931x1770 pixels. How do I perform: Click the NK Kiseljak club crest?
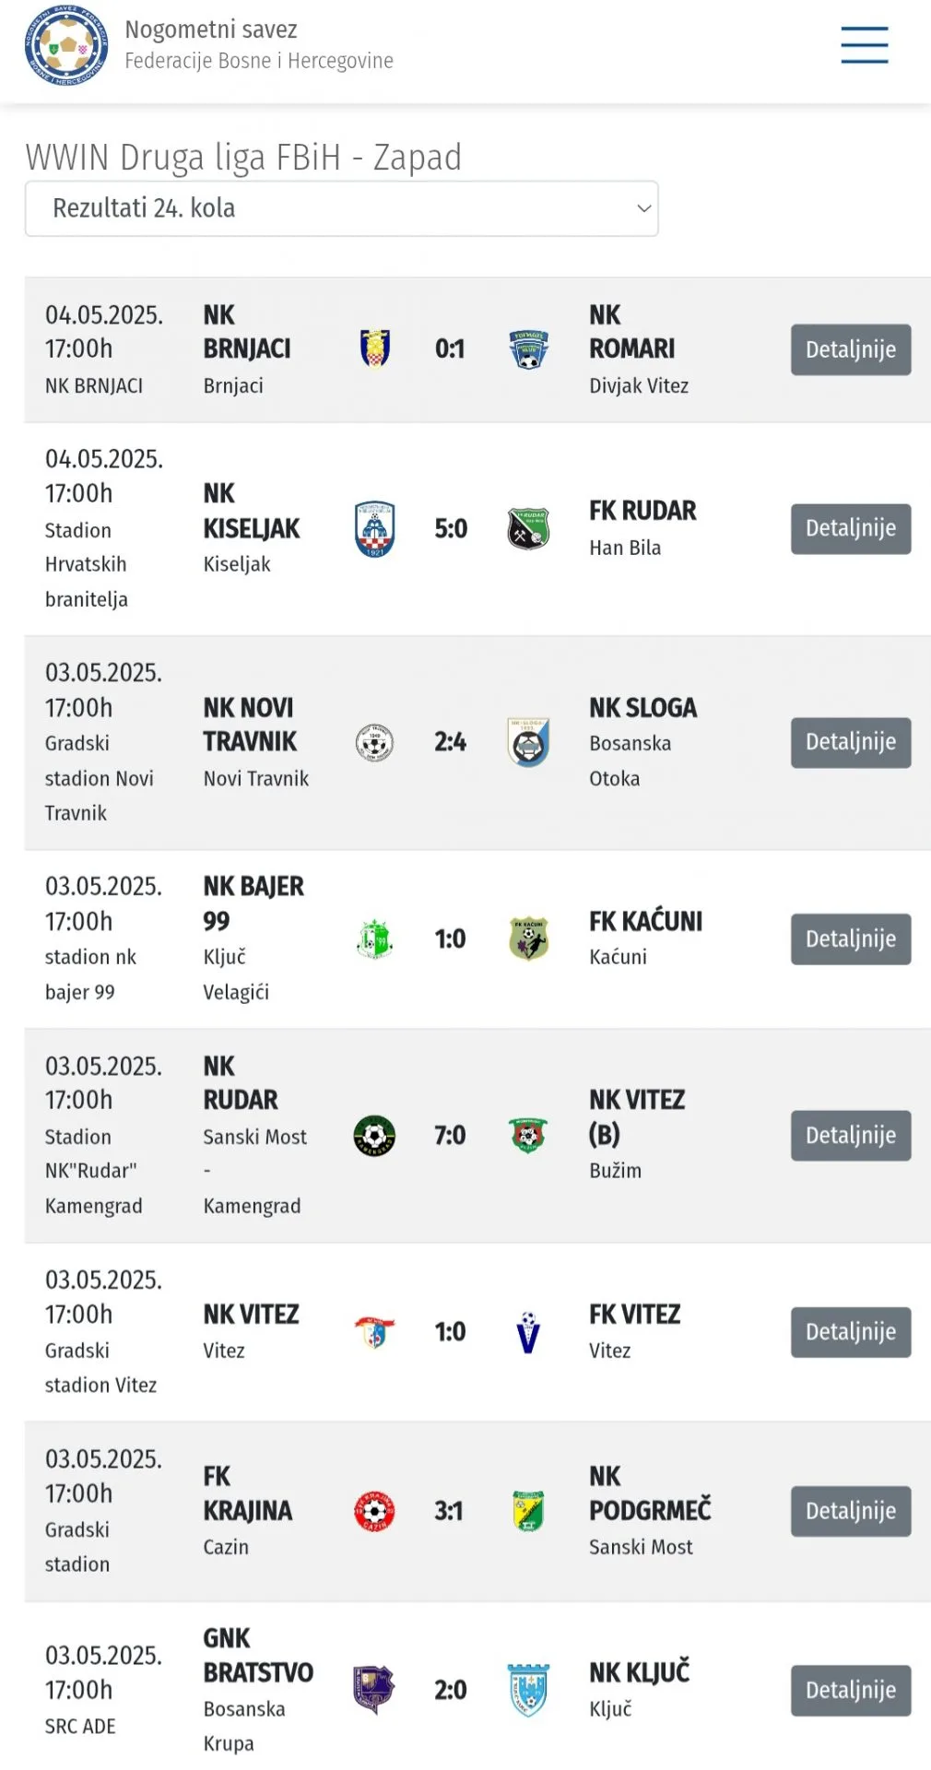click(374, 528)
